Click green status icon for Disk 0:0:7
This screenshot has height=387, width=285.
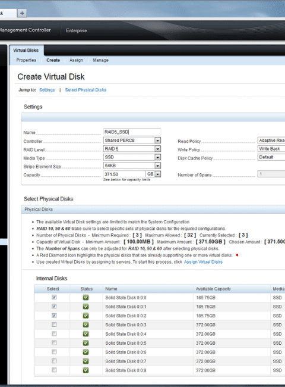85,361
